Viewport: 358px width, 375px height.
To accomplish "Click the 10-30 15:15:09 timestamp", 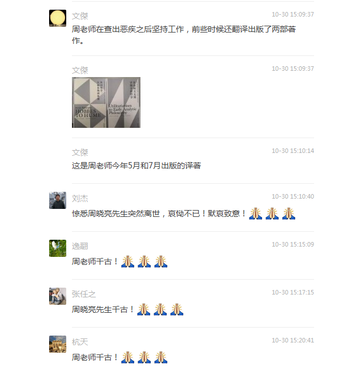I will 293,244.
